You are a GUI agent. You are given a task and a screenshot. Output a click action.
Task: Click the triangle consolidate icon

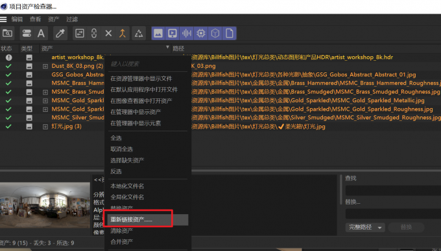click(x=139, y=34)
